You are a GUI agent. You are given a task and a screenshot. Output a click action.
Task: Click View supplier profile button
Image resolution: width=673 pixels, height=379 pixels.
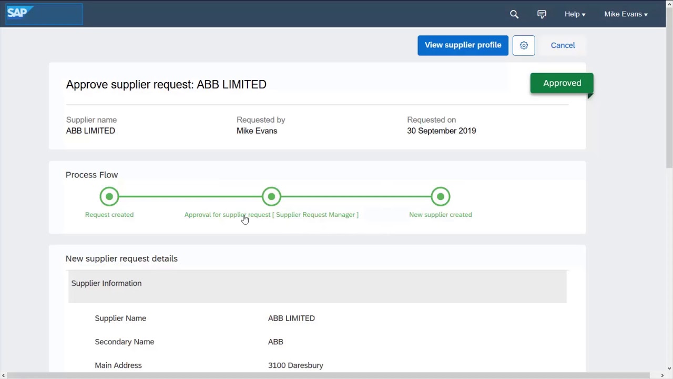(463, 45)
